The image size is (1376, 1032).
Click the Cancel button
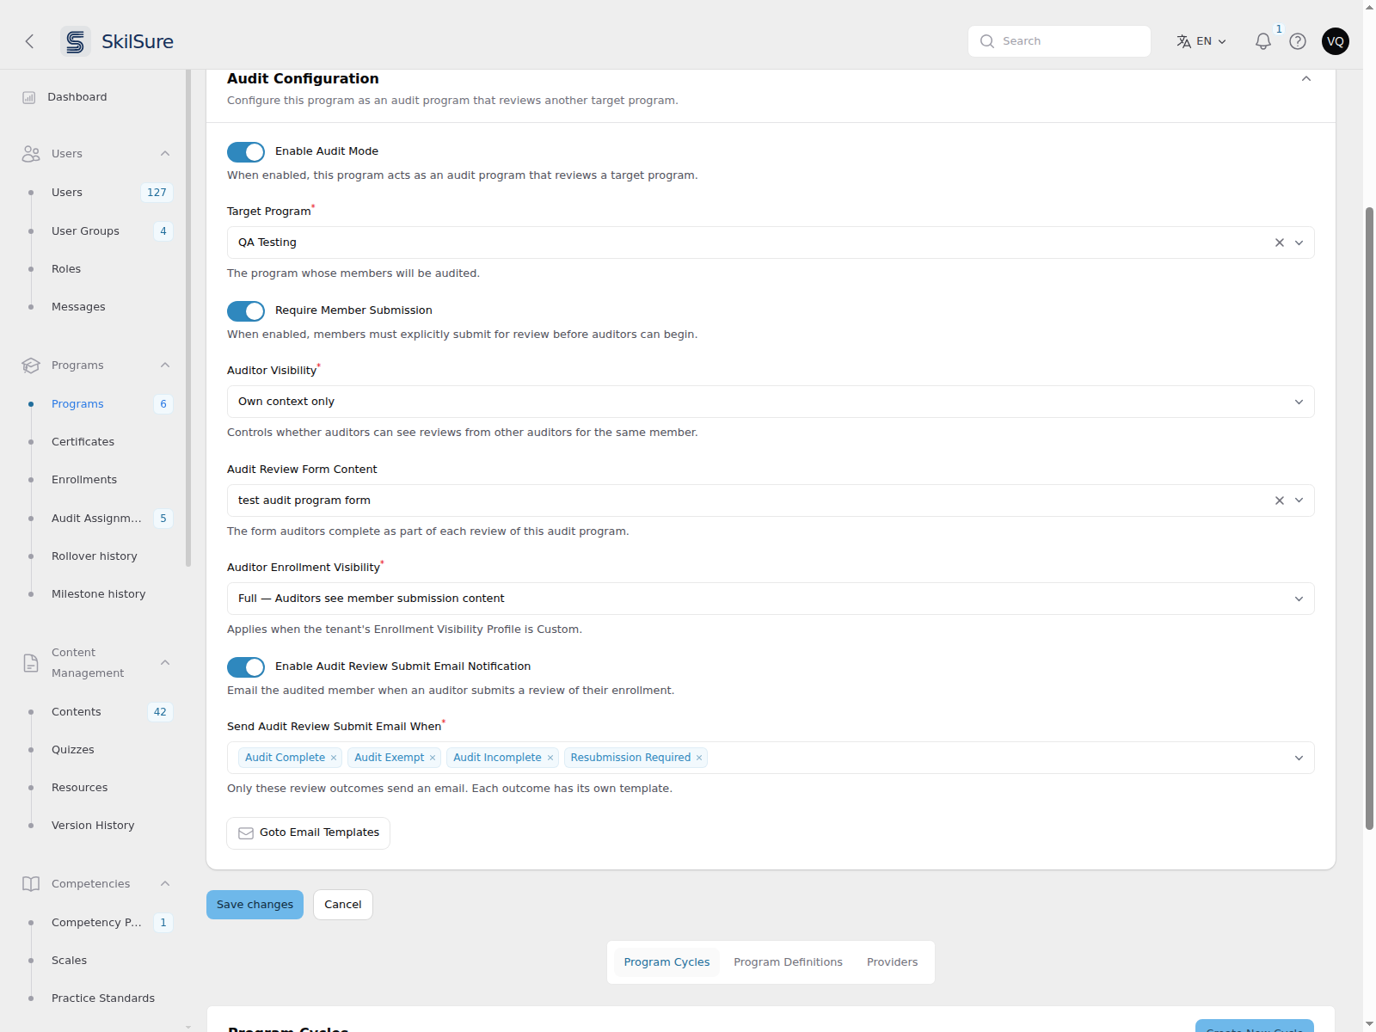[343, 905]
